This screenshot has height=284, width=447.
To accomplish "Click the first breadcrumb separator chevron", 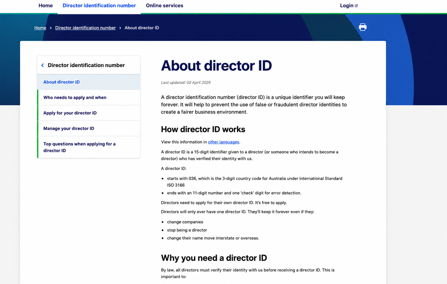I will click(51, 28).
